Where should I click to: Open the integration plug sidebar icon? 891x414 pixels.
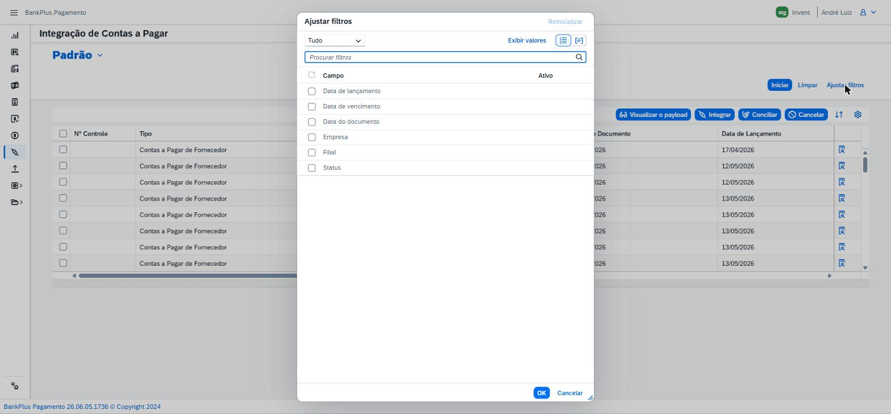pyautogui.click(x=15, y=152)
